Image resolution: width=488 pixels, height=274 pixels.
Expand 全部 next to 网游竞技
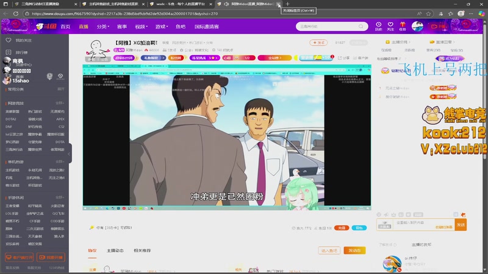point(60,103)
